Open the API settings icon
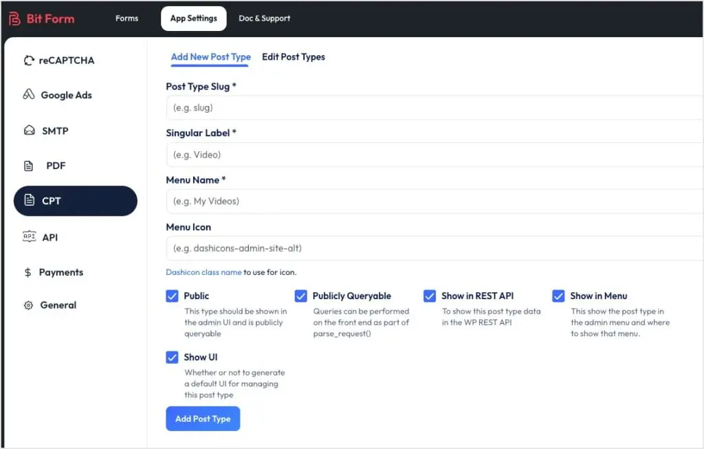This screenshot has width=704, height=449. click(x=28, y=237)
